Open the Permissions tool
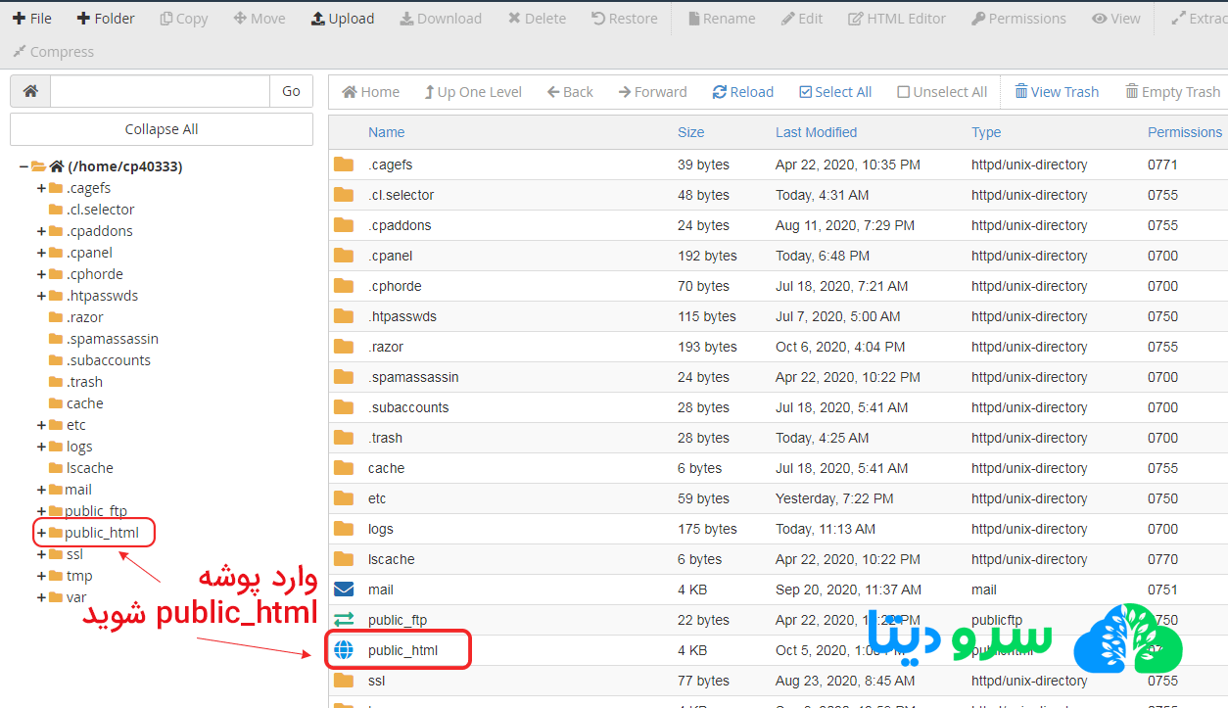 [x=1018, y=18]
